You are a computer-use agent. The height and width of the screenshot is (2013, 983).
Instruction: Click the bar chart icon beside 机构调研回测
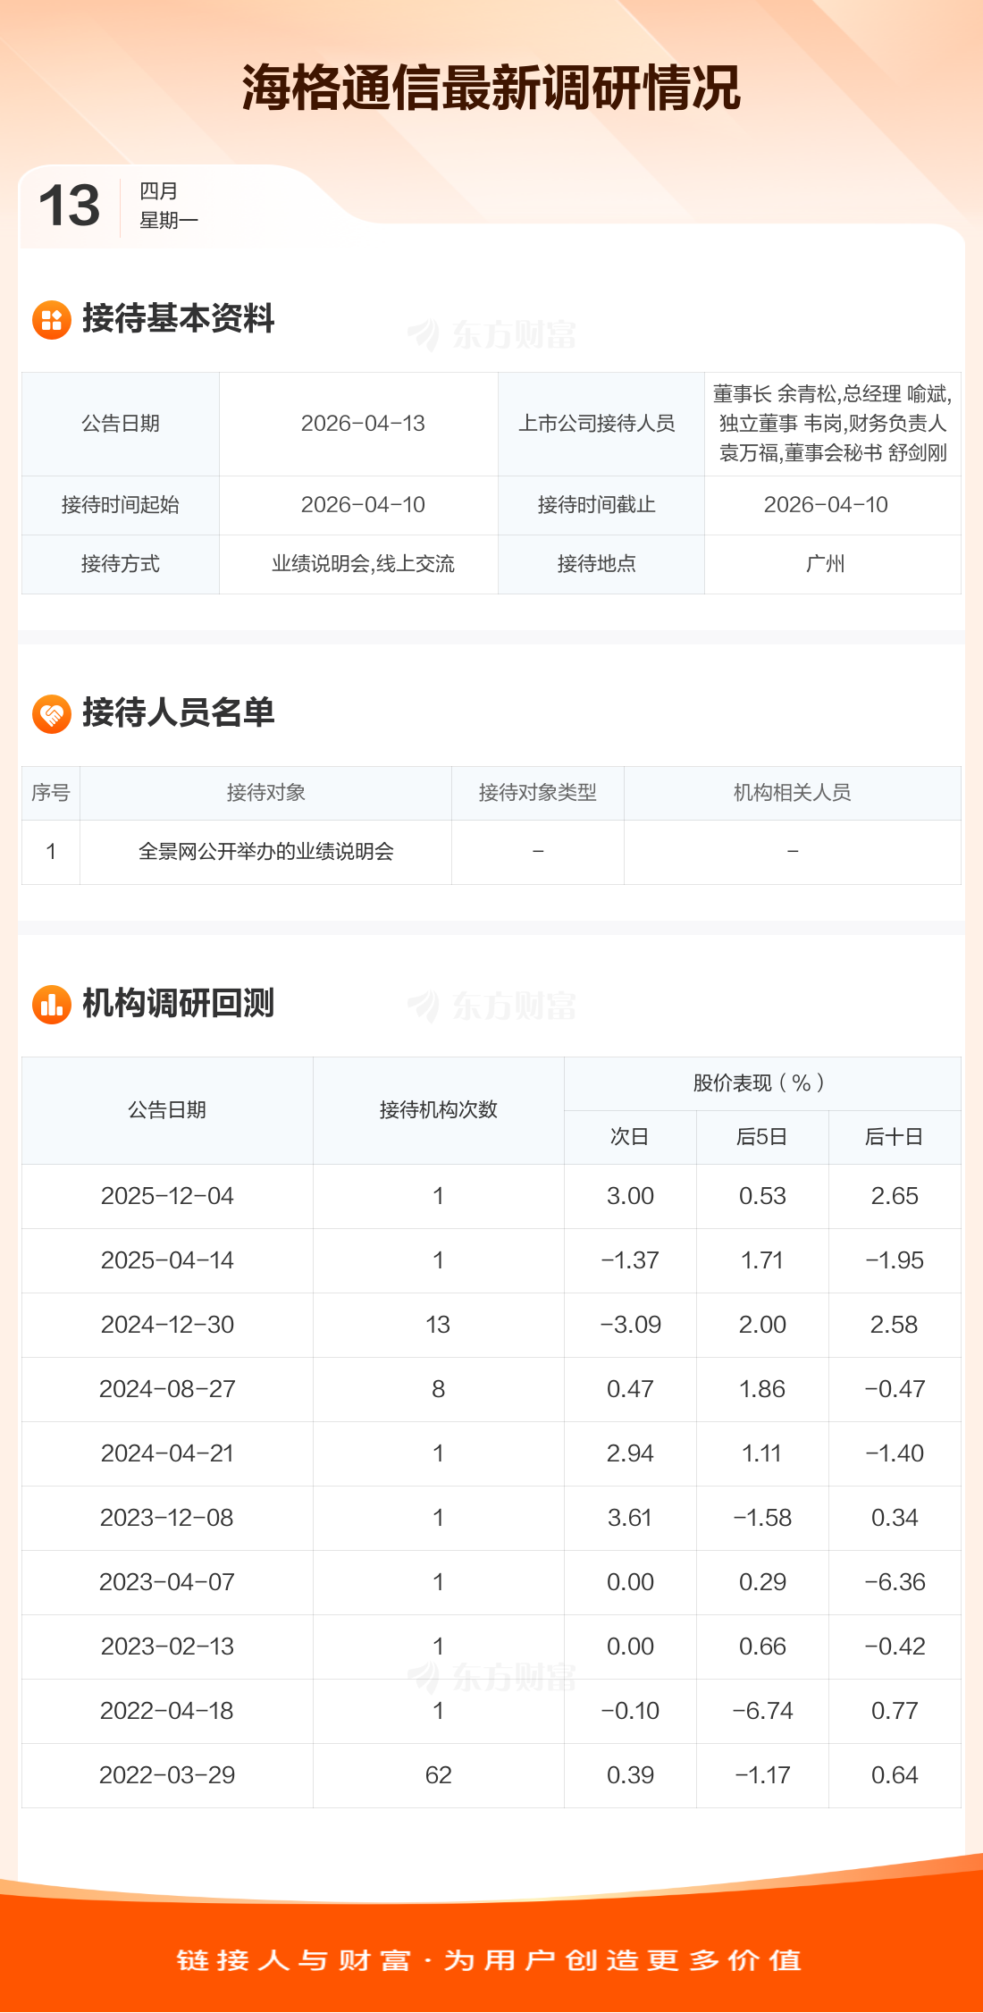click(x=52, y=1005)
